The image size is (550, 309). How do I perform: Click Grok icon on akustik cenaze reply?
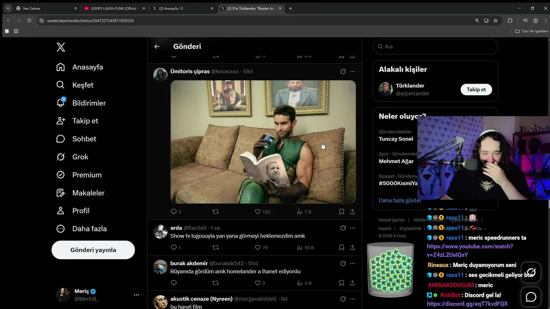(343, 299)
